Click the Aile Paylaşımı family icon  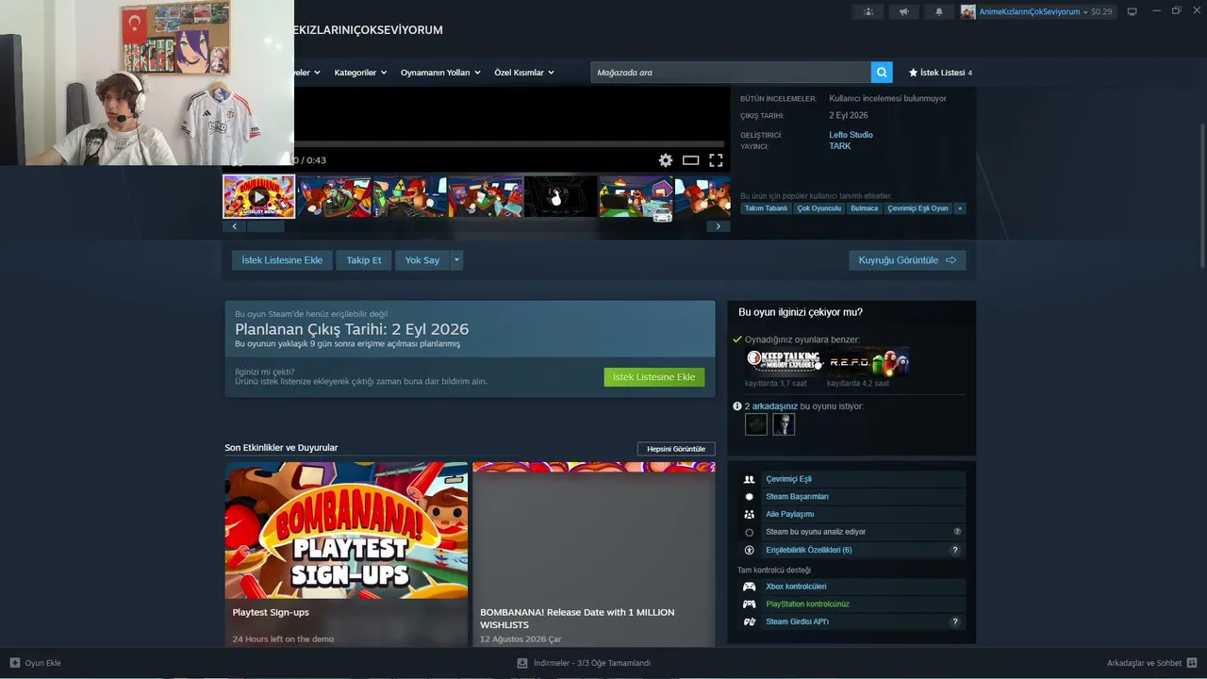pyautogui.click(x=750, y=515)
